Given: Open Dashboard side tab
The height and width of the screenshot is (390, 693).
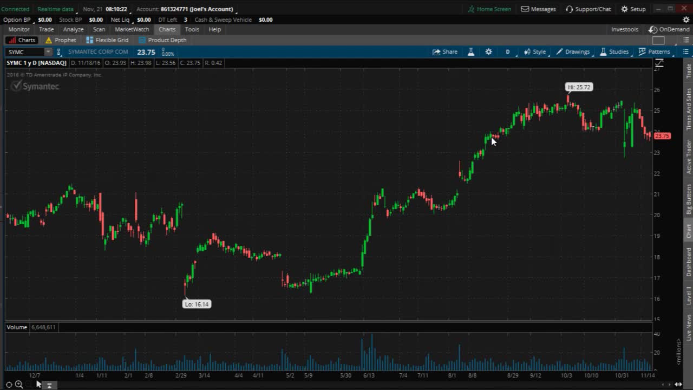Looking at the screenshot, I should point(689,262).
